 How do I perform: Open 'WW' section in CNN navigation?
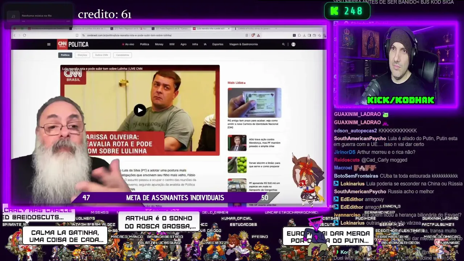point(172,44)
